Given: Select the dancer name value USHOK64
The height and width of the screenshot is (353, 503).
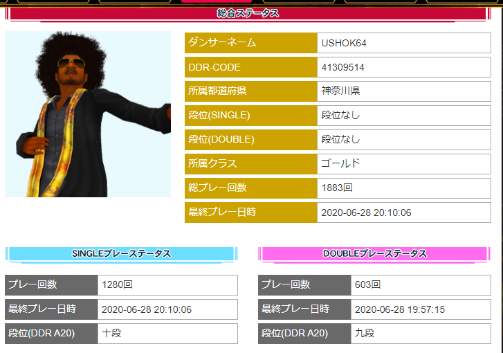Looking at the screenshot, I should tap(344, 43).
